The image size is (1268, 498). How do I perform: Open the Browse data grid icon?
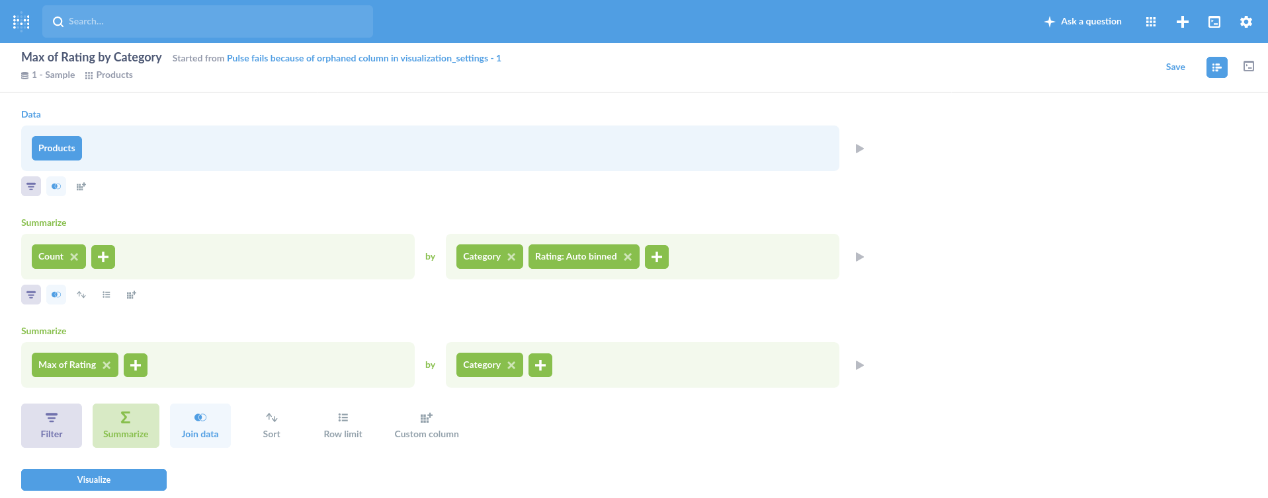[1151, 22]
